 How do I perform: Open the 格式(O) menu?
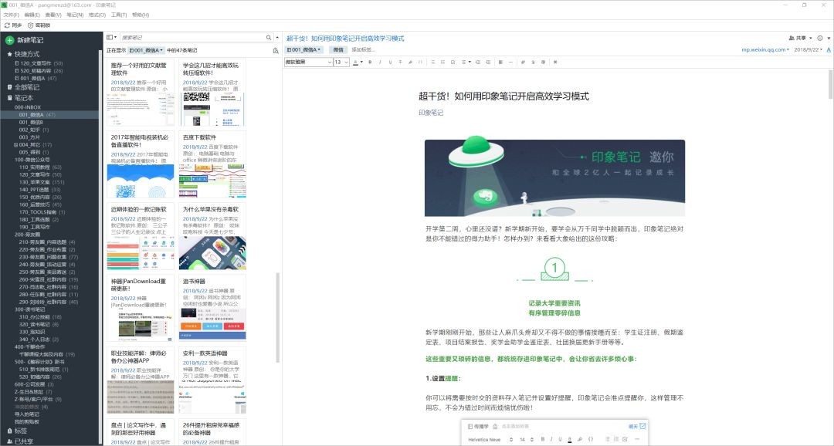(97, 14)
